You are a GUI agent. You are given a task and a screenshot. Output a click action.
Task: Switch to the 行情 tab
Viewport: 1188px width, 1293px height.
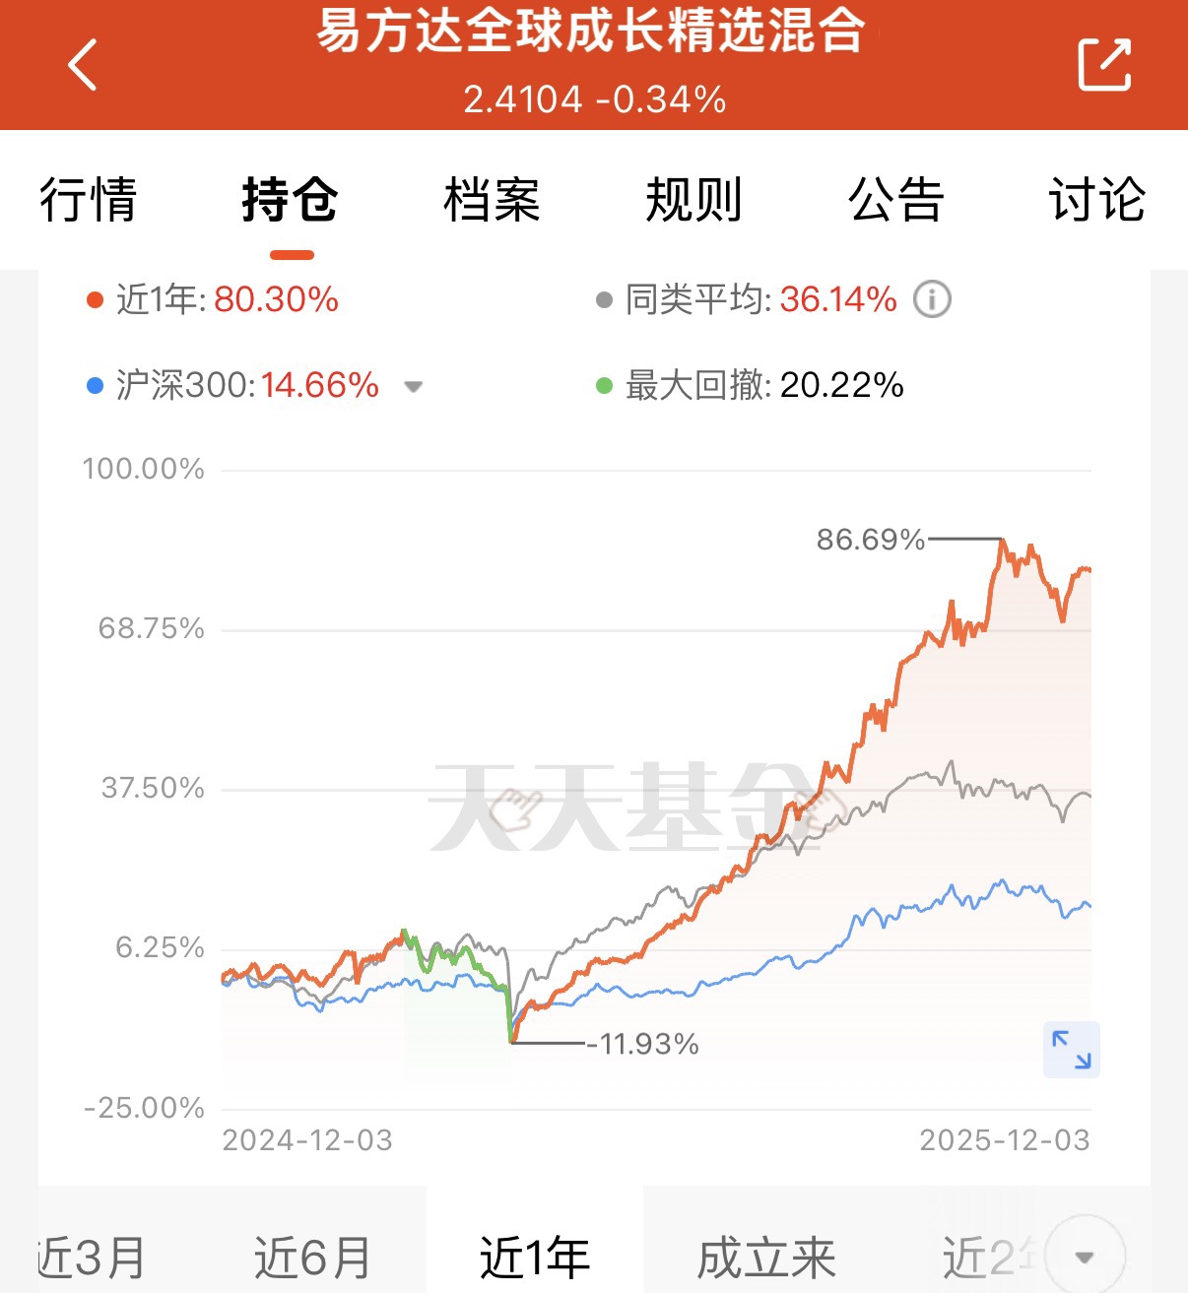[89, 200]
